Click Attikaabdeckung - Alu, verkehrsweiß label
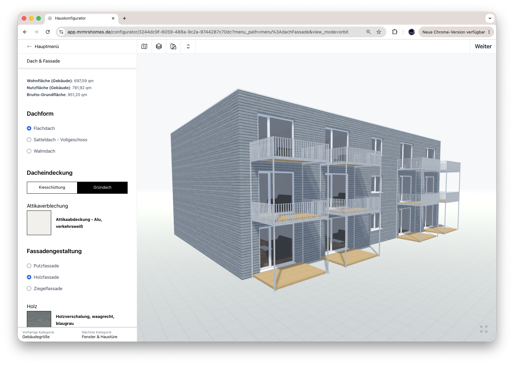The image size is (514, 365). [79, 223]
